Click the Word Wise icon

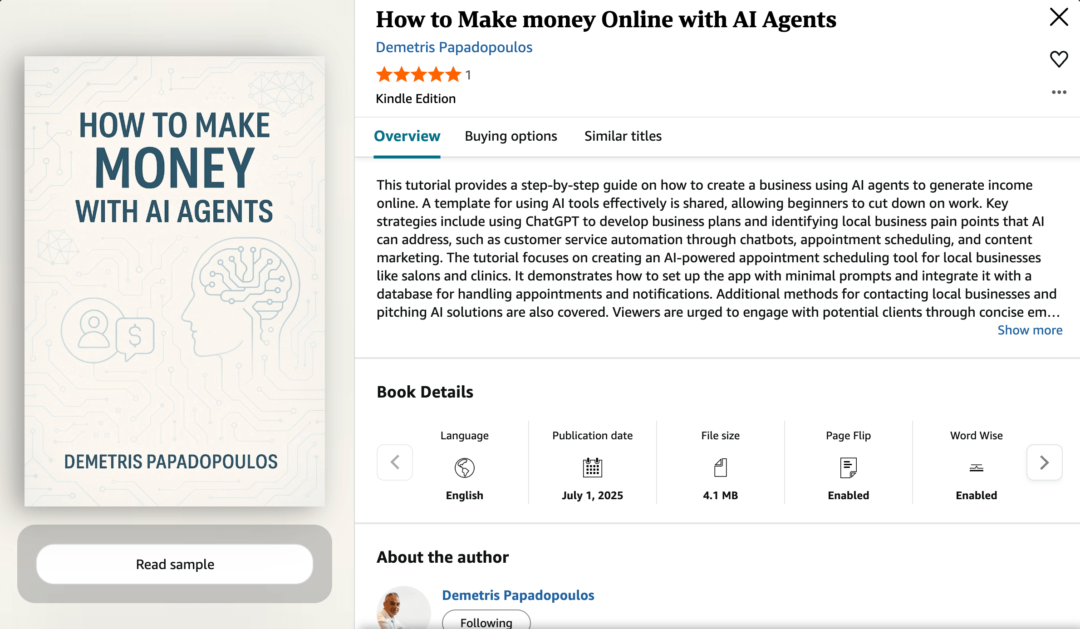pyautogui.click(x=976, y=467)
